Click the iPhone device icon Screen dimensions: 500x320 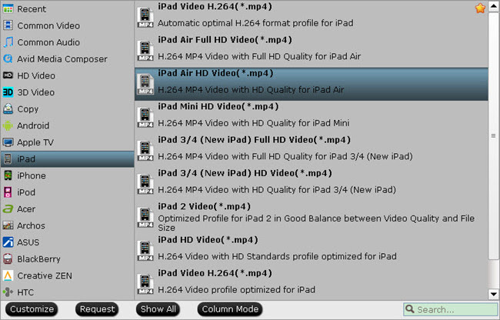tap(8, 175)
